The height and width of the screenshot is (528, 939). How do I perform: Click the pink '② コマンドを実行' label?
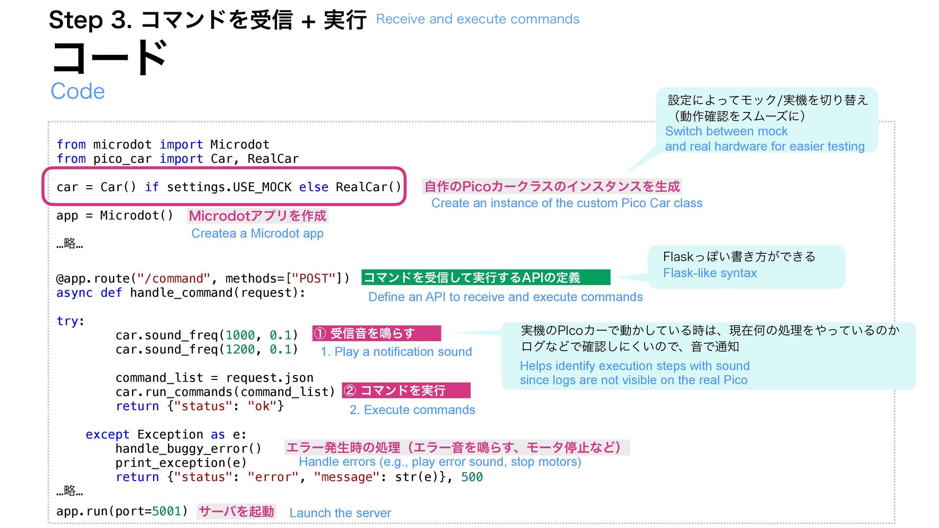pos(405,391)
